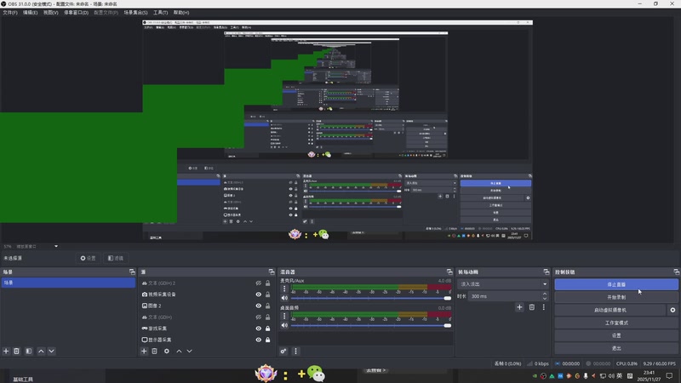681x383 pixels.
Task: Mute the 麦克风/Aux audio channel
Action: [284, 299]
